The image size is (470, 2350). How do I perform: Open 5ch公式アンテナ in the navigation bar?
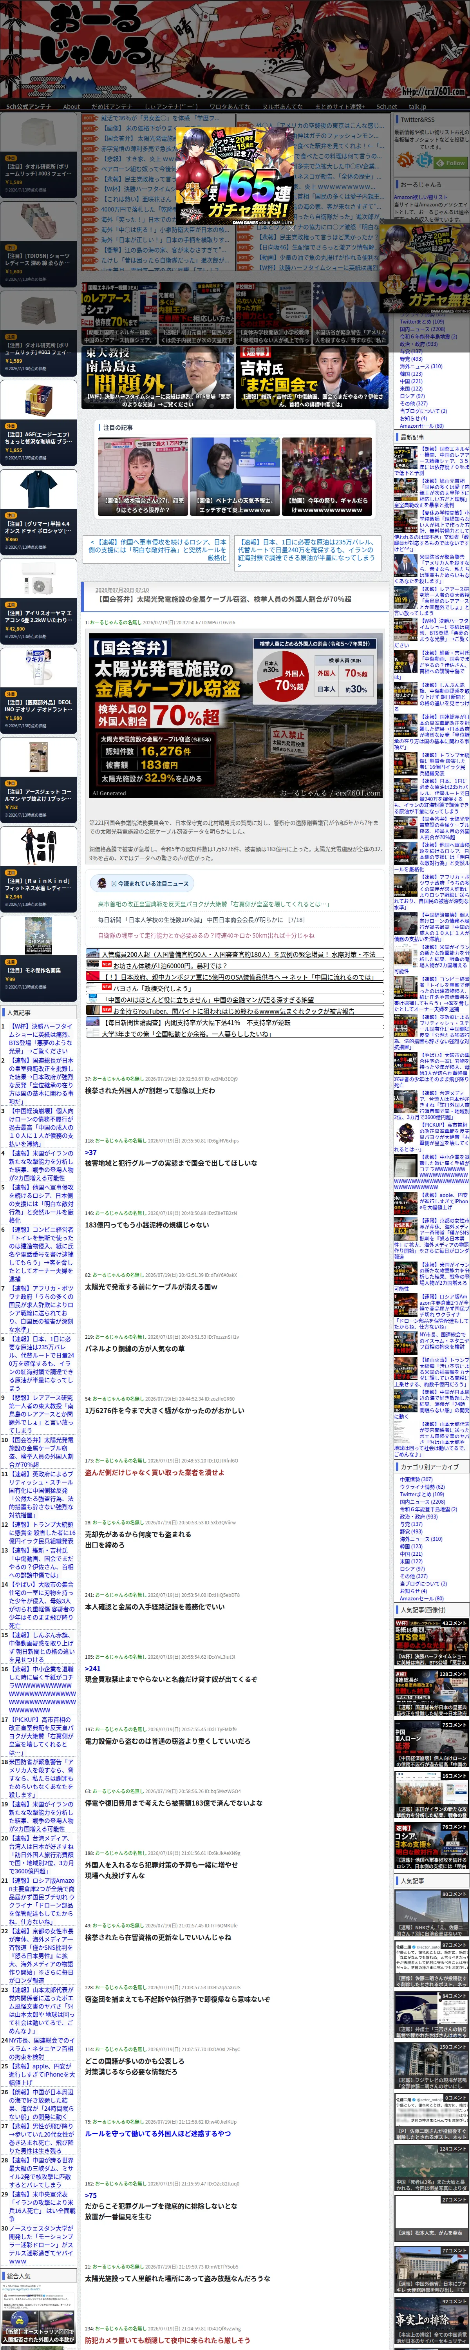29,107
